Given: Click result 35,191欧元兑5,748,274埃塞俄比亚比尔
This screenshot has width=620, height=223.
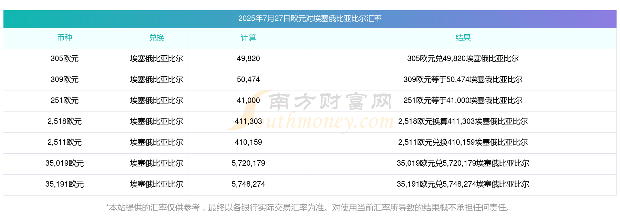Looking at the screenshot, I should (463, 184).
